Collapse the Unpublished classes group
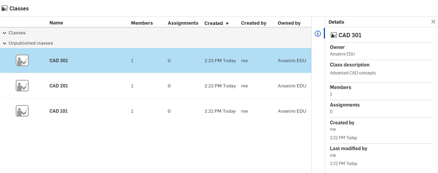 tap(5, 43)
